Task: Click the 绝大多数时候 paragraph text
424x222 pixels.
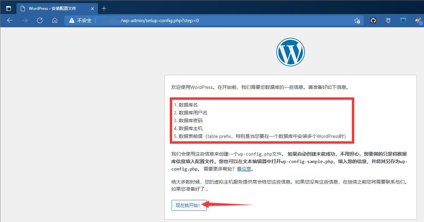Action: tap(289, 185)
